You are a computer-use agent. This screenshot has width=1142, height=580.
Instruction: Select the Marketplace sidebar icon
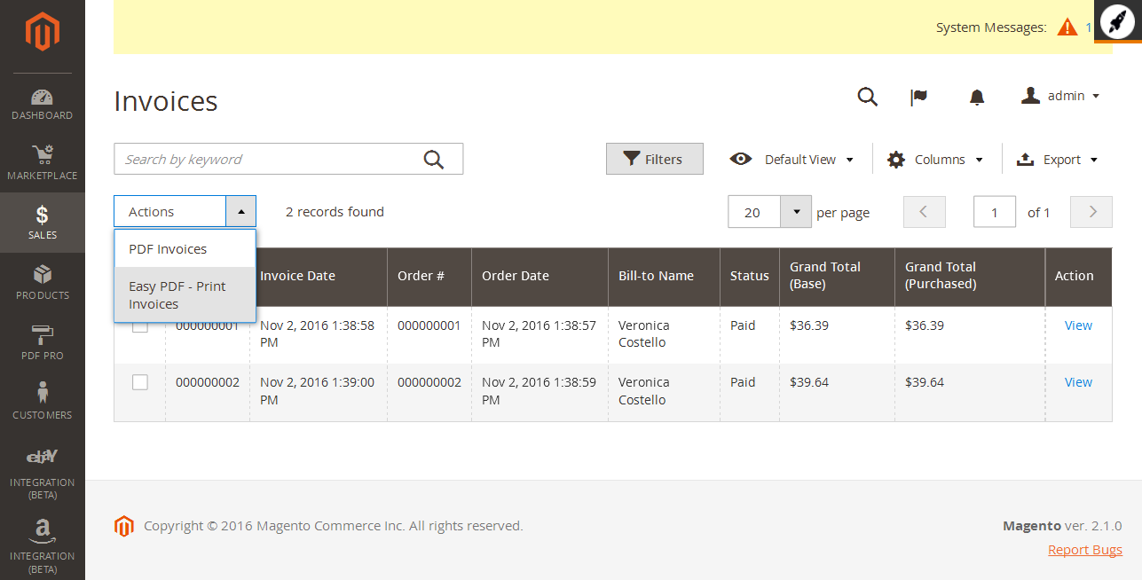(42, 161)
